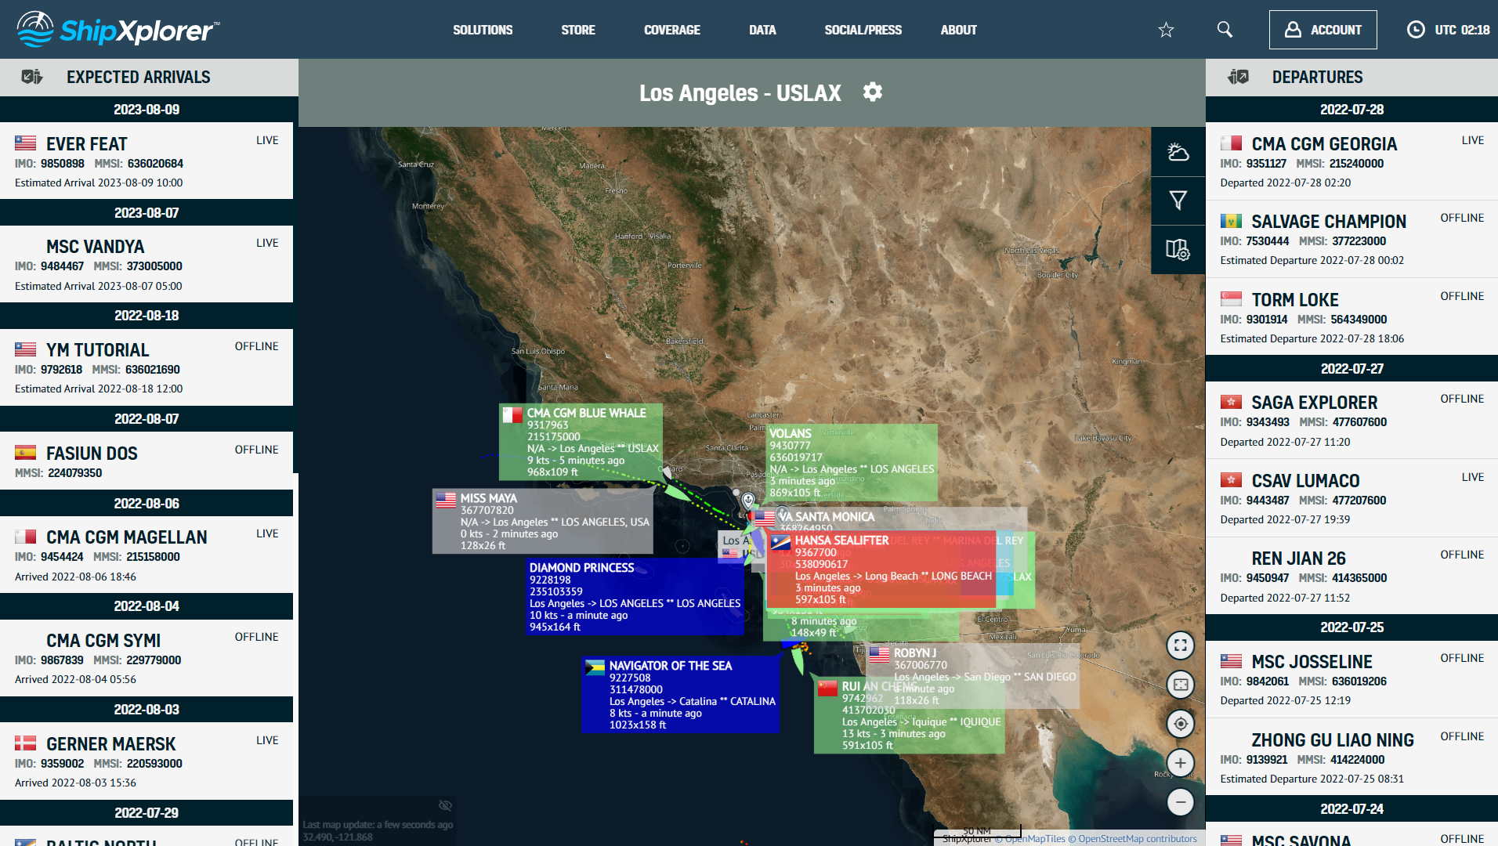Screen dimensions: 1498x846
Task: Open map settings icon with gear
Action: click(1178, 250)
